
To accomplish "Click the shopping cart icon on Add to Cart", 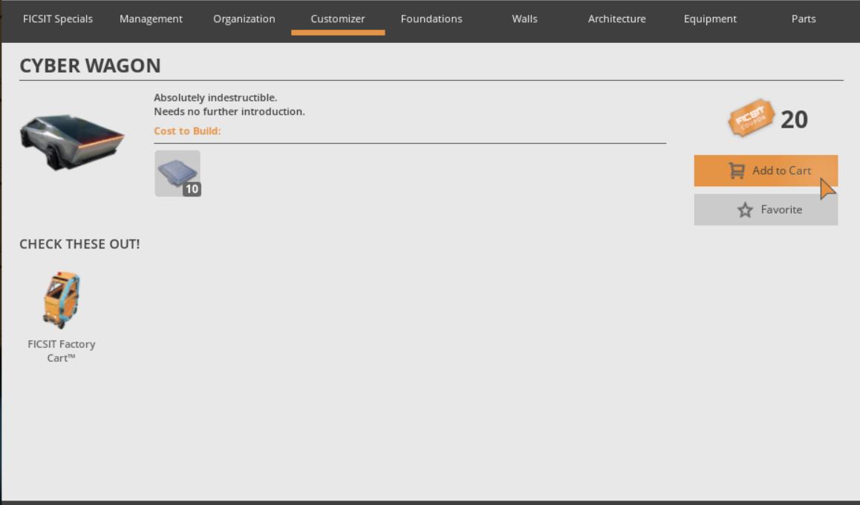I will coord(737,171).
